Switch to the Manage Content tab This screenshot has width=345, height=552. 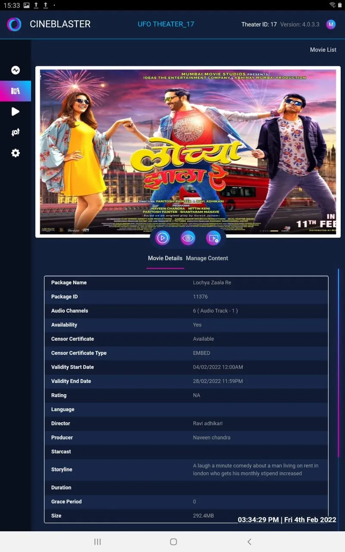(x=207, y=258)
